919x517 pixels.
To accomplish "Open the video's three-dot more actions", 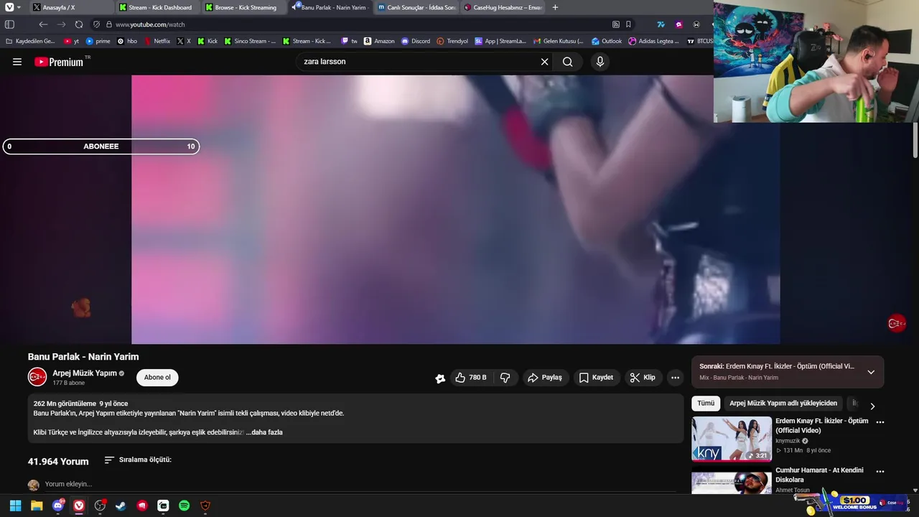I will (675, 378).
